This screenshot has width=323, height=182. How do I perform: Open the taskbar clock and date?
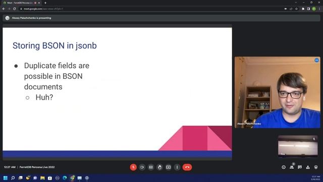tap(316, 178)
